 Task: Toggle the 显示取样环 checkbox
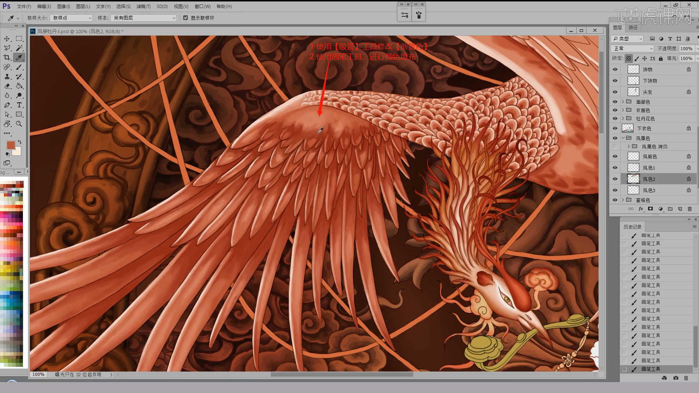coord(186,18)
